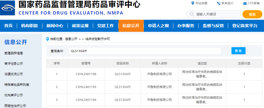Open 沟通交流公示 in the sidebar

(14, 74)
